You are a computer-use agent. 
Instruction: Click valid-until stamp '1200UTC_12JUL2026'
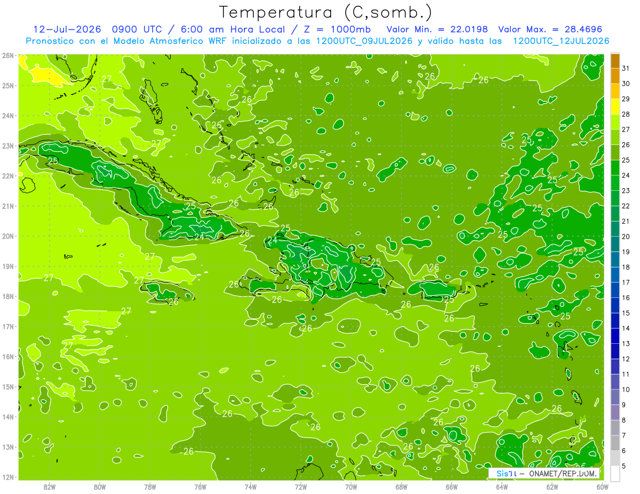561,41
